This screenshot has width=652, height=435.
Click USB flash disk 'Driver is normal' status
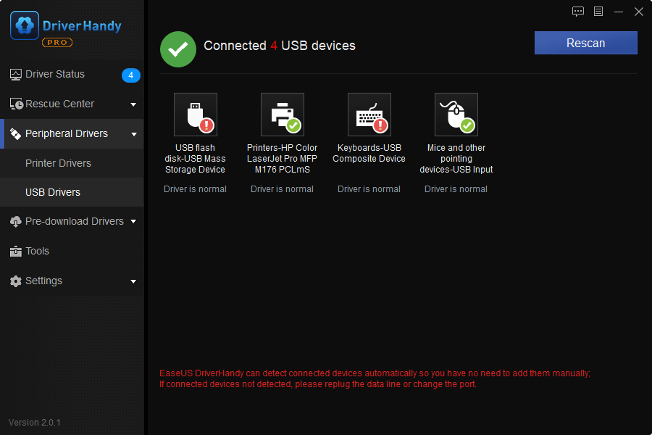click(x=195, y=189)
